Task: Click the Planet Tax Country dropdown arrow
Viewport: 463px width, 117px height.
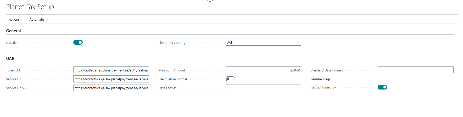Action: 298,42
